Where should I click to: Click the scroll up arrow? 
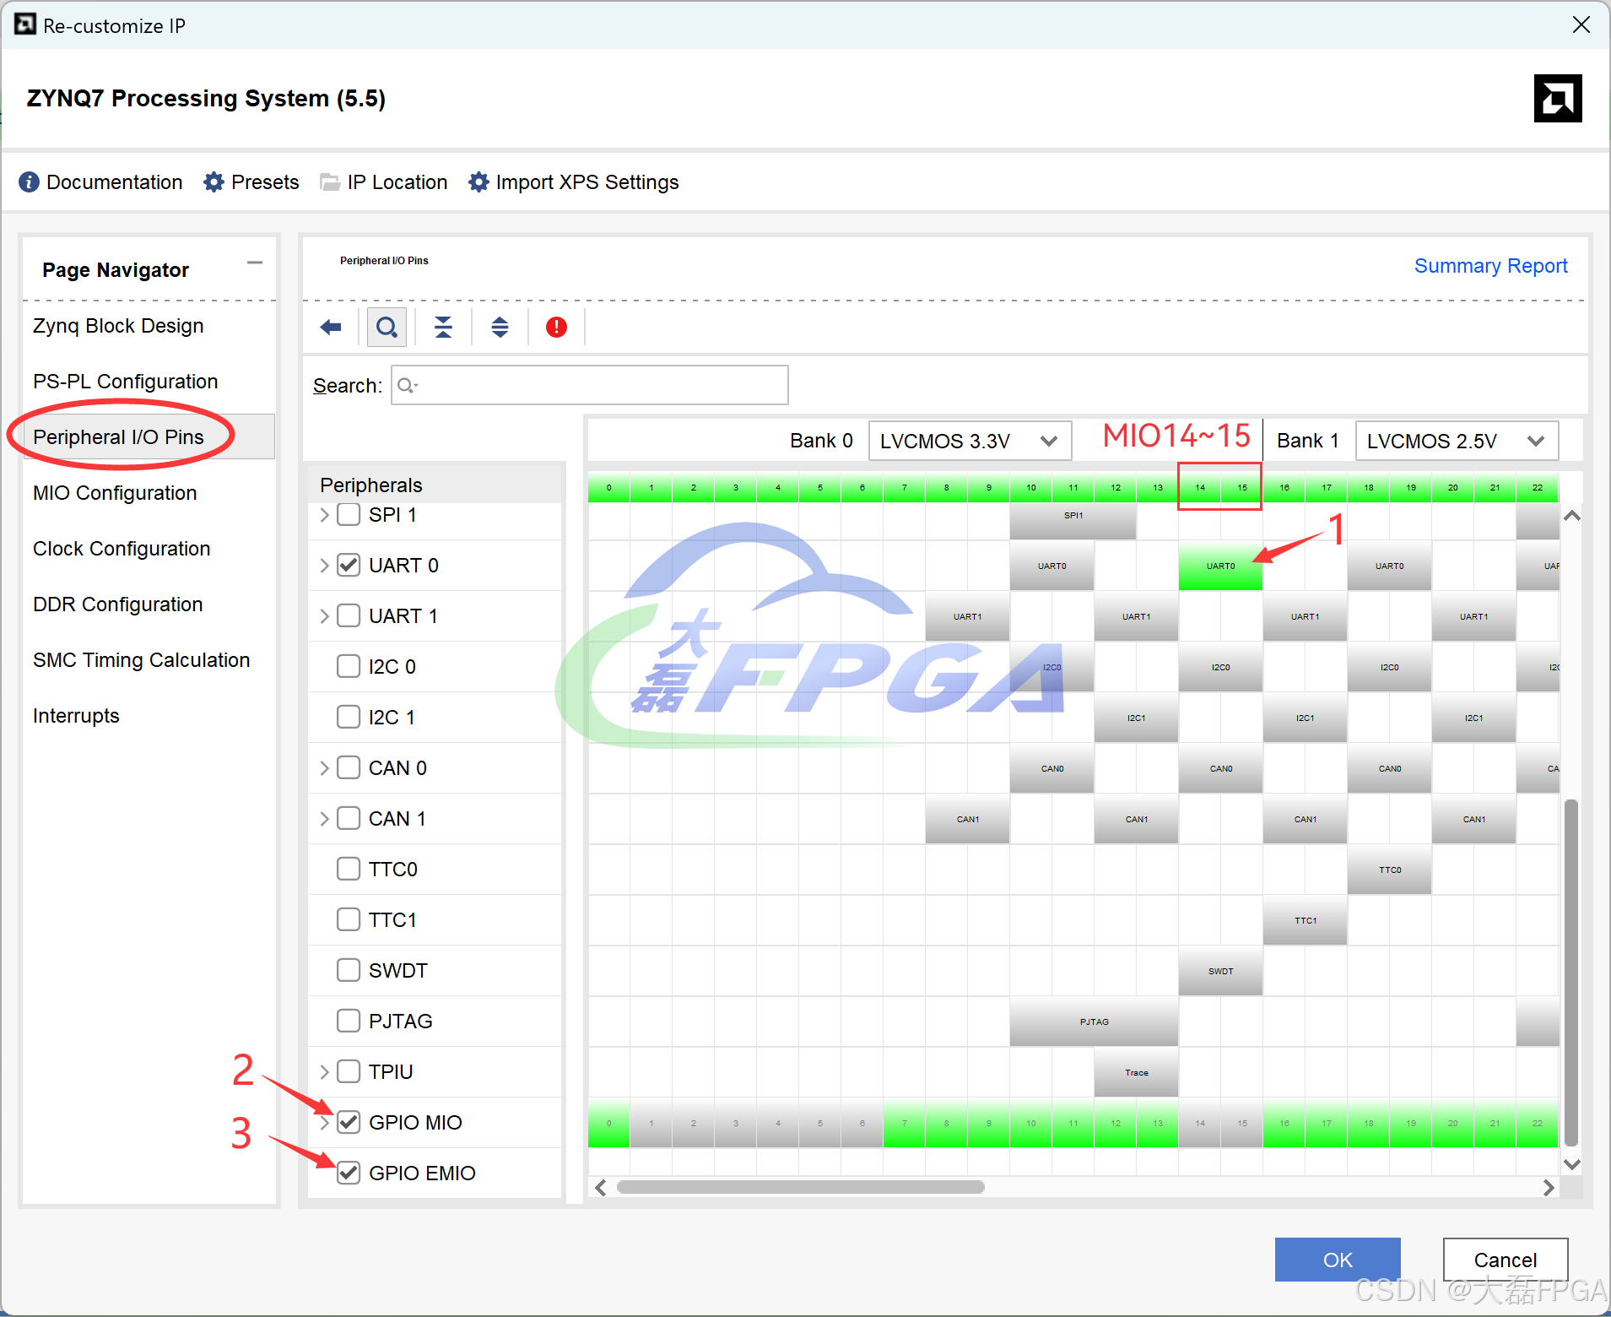(x=1571, y=516)
